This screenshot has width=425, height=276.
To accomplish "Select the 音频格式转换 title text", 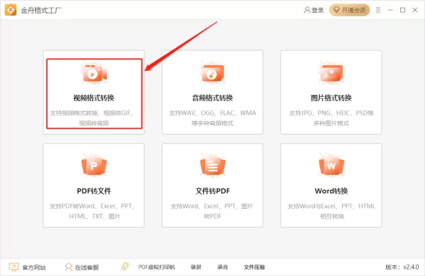I will click(212, 98).
